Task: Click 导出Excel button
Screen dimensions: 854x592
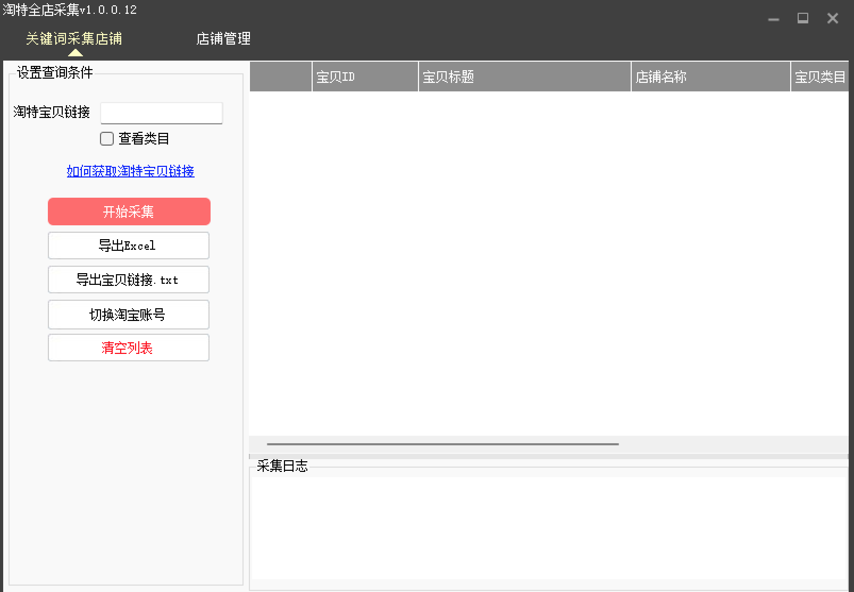Action: 129,246
